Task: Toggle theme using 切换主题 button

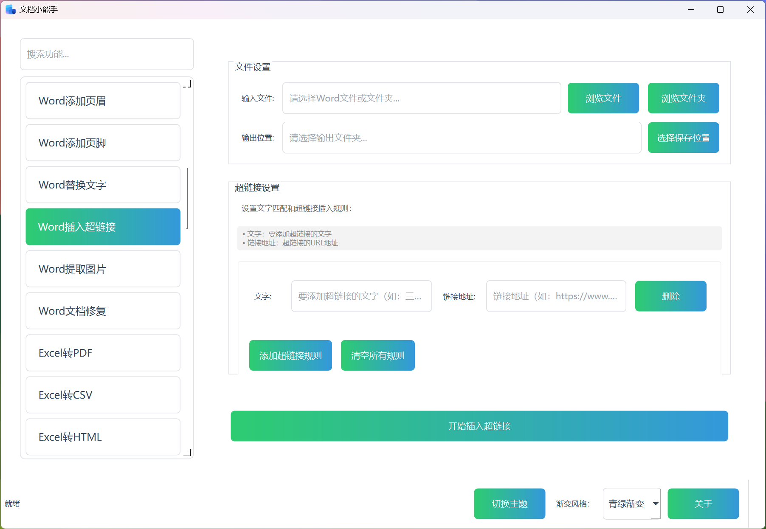Action: [510, 504]
